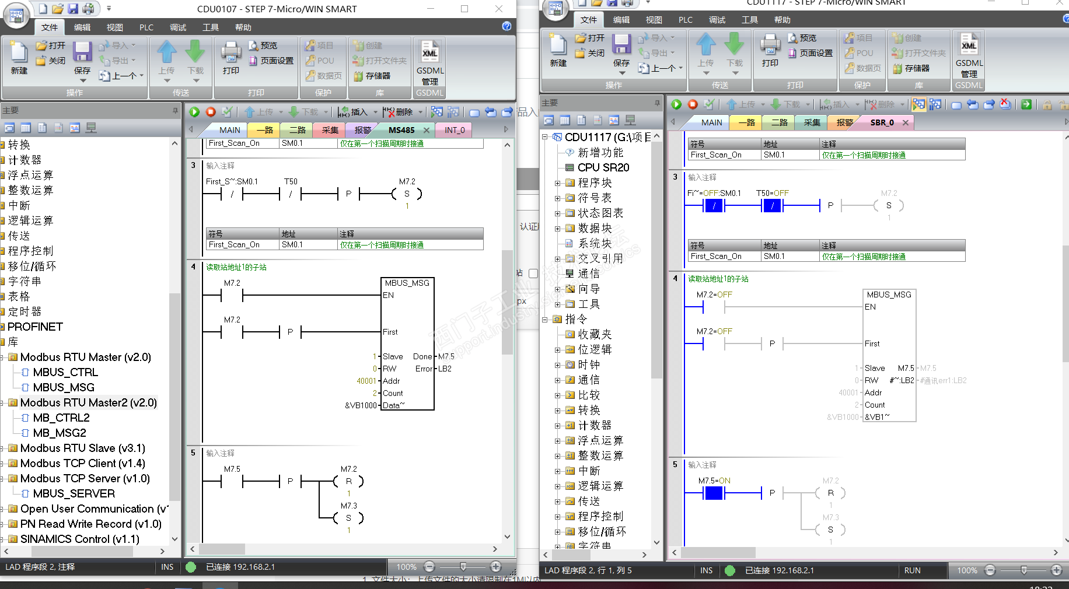Screen dimensions: 1069x589
Task: Switch to the 报警 tab in CDU1117 editor
Action: (845, 122)
